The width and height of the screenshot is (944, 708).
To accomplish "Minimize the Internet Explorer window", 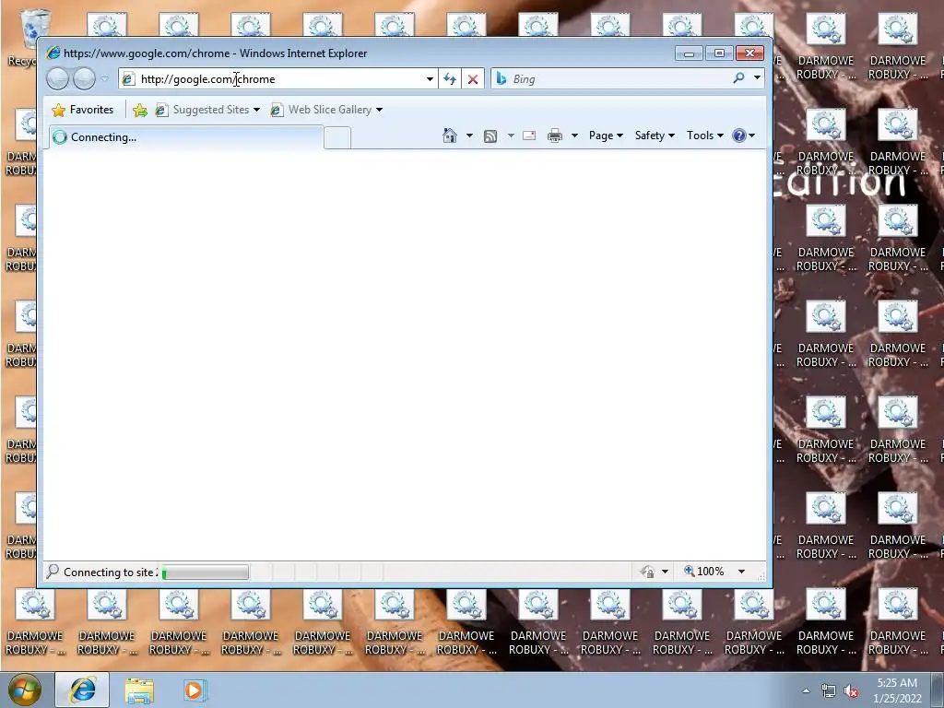I will [x=690, y=53].
